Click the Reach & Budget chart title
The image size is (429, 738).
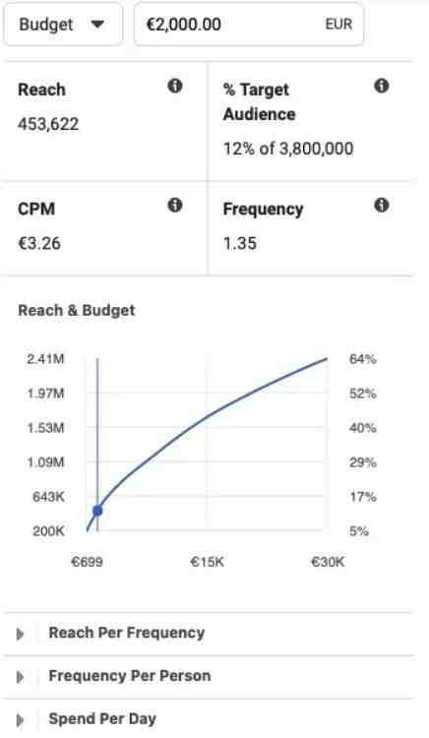[x=77, y=310]
